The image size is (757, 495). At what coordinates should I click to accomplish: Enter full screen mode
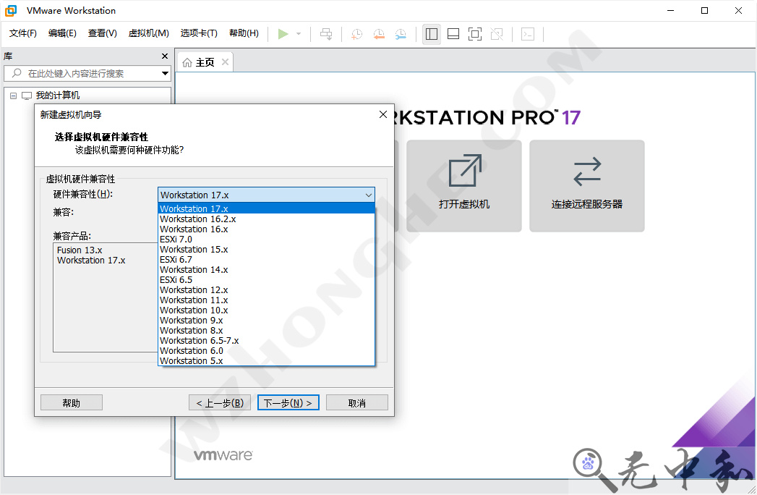(x=474, y=33)
